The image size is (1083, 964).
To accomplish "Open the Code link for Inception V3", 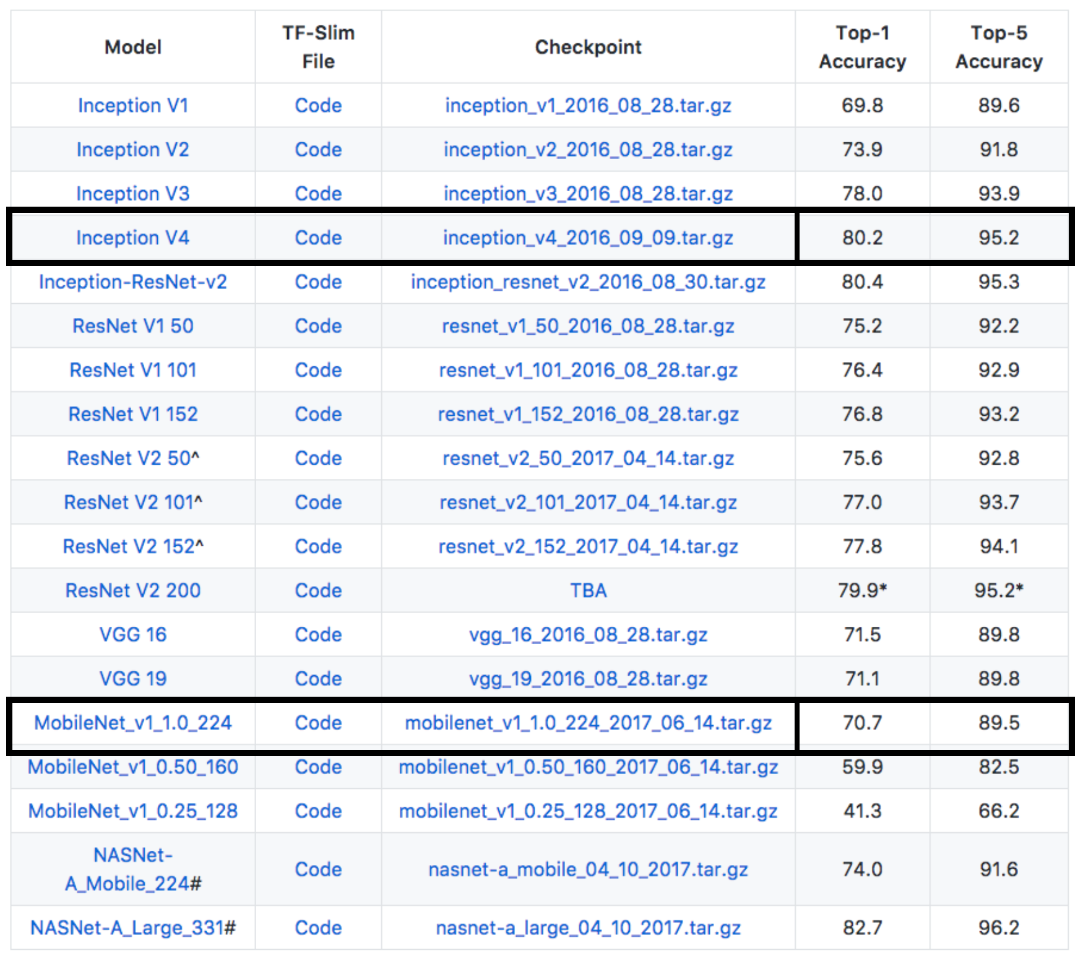I will tap(318, 194).
